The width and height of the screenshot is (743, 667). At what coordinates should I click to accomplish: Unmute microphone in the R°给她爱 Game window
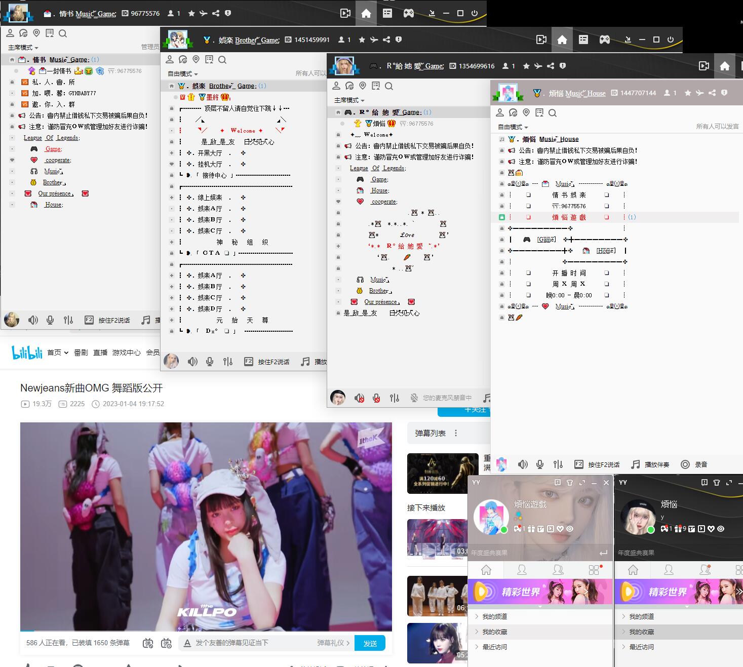pyautogui.click(x=376, y=398)
